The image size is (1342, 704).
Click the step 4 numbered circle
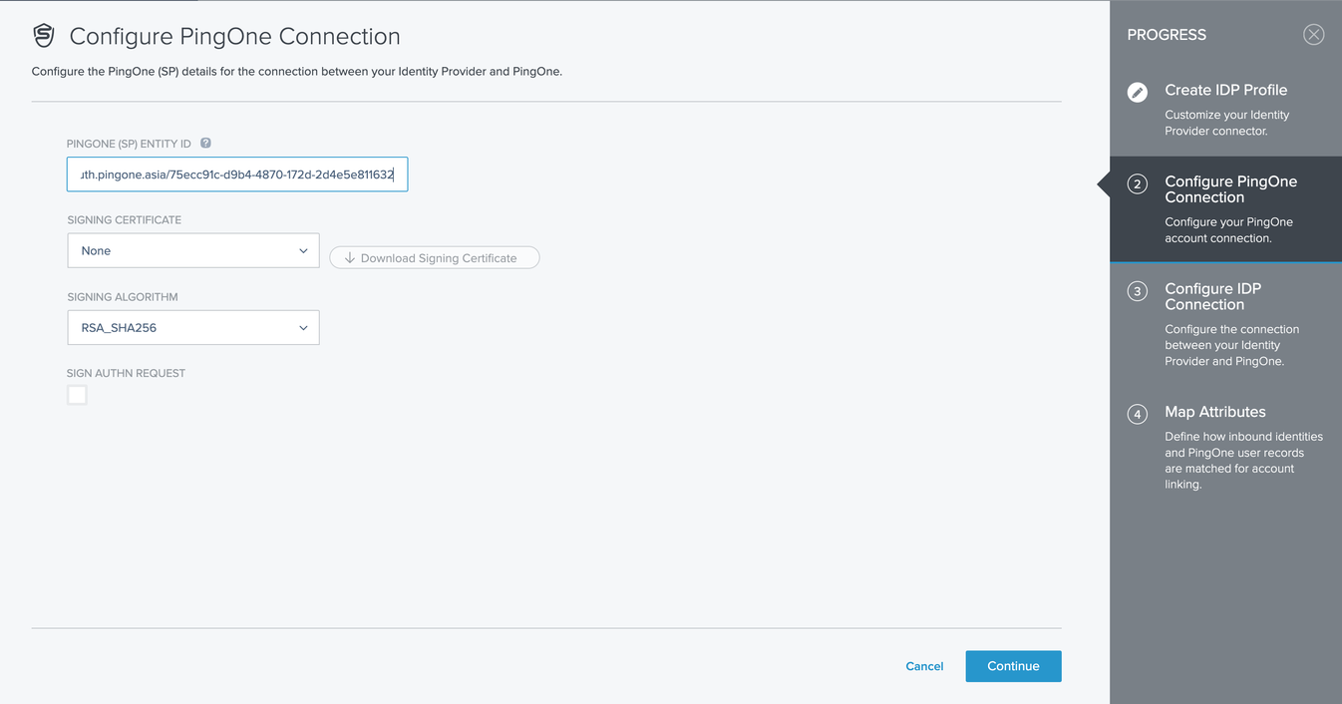coord(1138,414)
